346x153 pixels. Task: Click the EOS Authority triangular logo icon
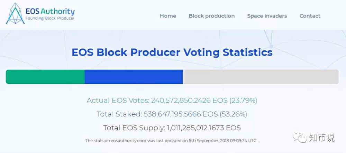pos(15,13)
